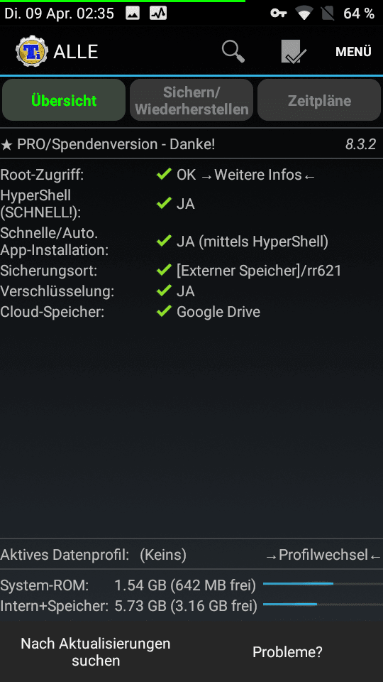Tap the activity monitor status icon
The width and height of the screenshot is (383, 682).
click(158, 13)
